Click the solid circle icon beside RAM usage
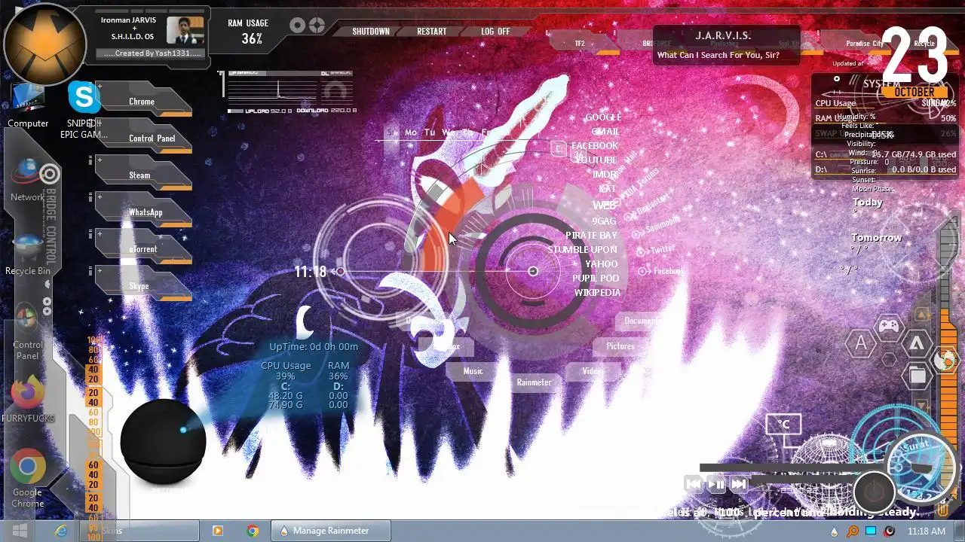965x542 pixels. coord(298,26)
